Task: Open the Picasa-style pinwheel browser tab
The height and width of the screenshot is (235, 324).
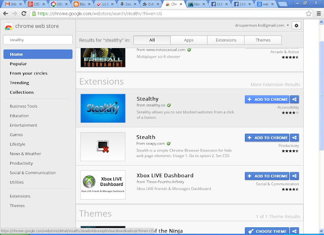Action: [x=60, y=4]
